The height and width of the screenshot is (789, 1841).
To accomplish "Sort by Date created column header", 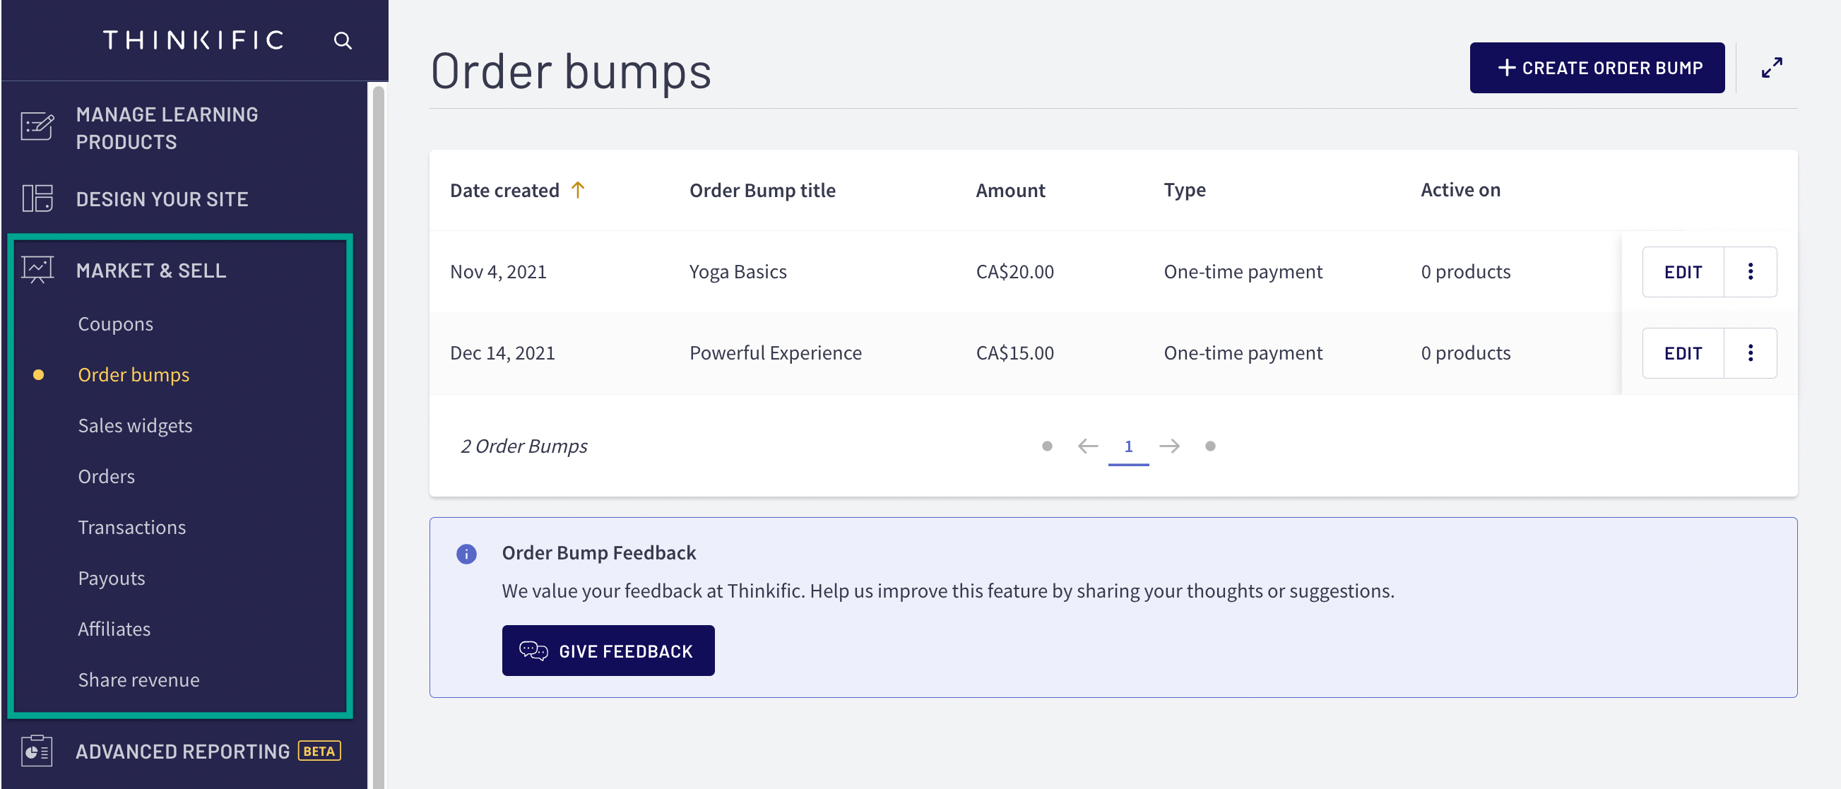I will coord(504,190).
